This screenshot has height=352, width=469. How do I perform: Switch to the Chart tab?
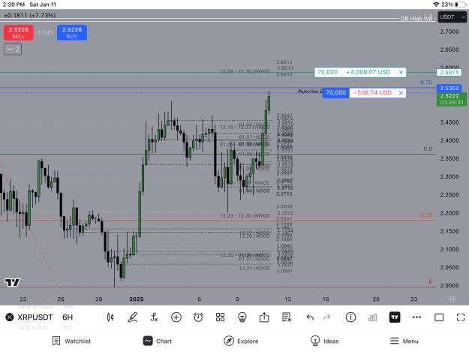(158, 341)
